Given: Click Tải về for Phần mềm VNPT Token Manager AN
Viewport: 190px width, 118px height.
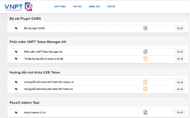Looking at the screenshot, I should point(180,52).
